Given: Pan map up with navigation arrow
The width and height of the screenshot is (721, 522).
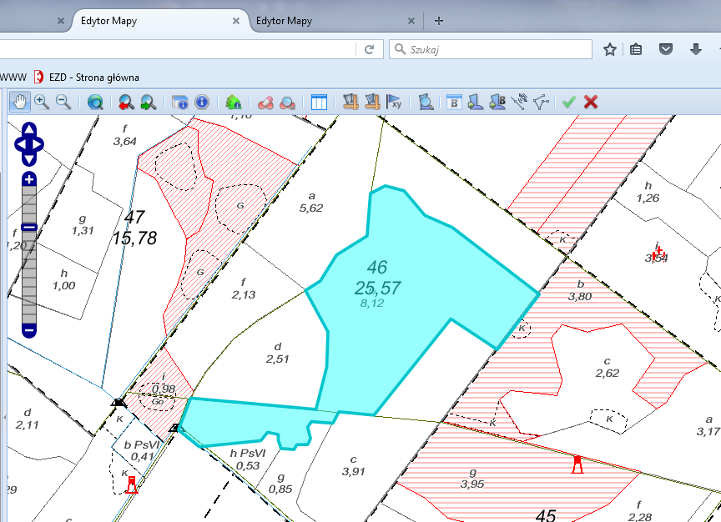Looking at the screenshot, I should pos(29,130).
